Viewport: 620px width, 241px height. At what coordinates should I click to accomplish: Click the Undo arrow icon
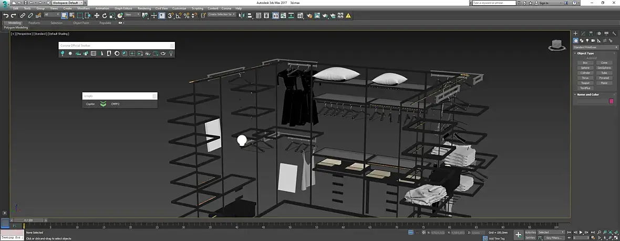(x=6, y=16)
